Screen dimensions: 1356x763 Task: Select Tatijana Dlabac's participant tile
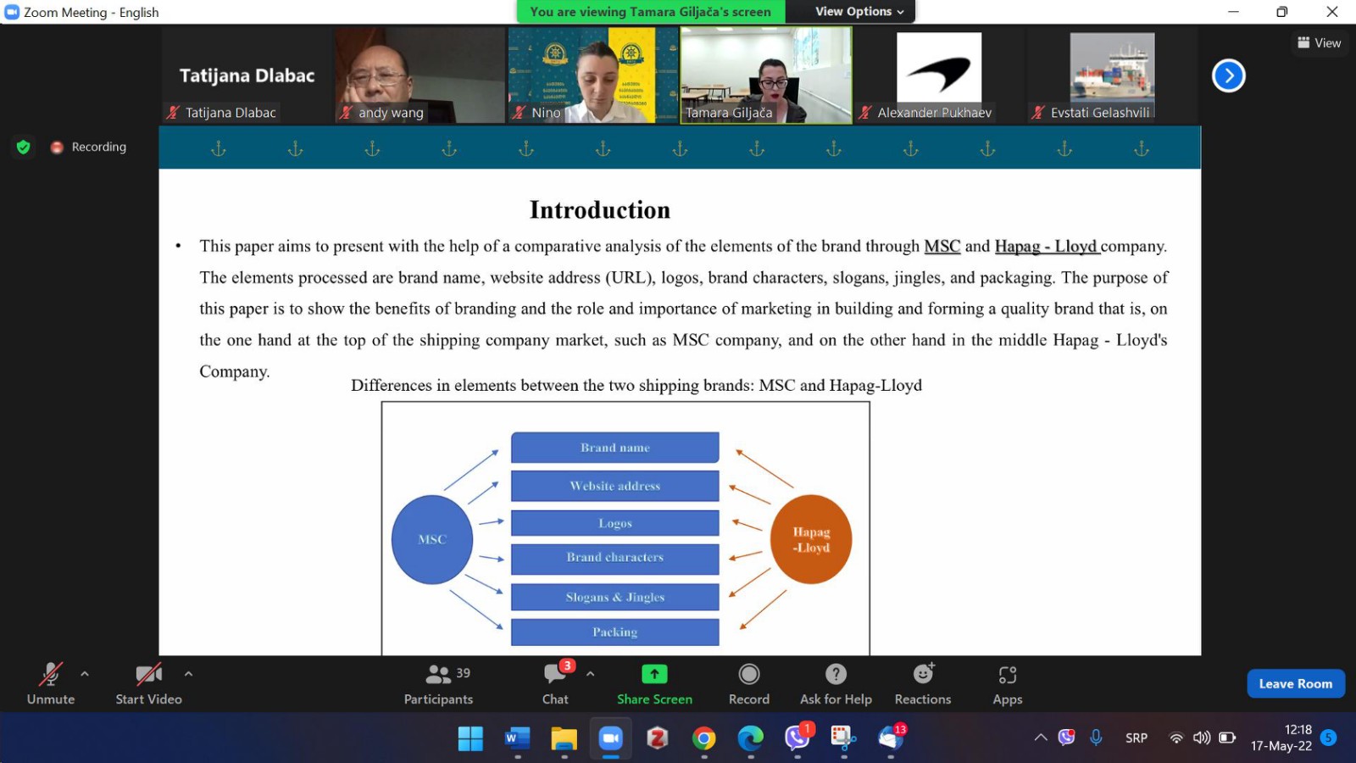(247, 75)
